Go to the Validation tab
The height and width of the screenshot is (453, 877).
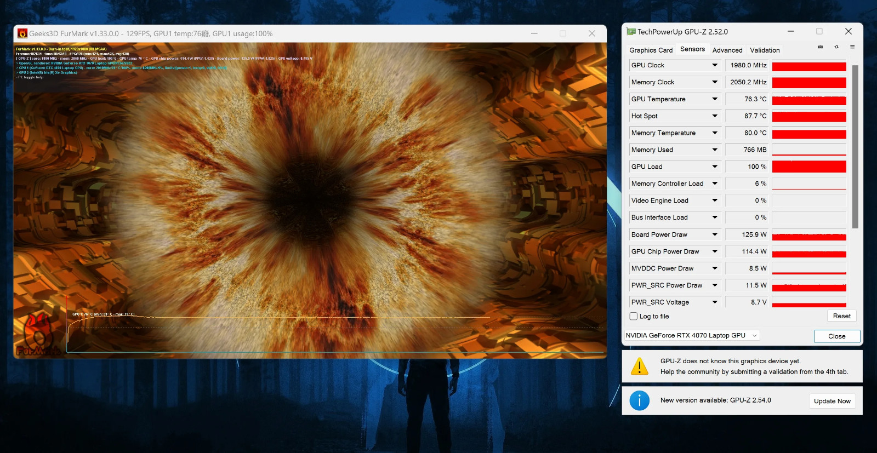tap(765, 50)
